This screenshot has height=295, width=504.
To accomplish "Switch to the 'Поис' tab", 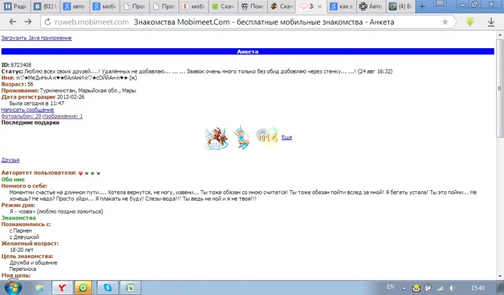I will click(x=253, y=6).
